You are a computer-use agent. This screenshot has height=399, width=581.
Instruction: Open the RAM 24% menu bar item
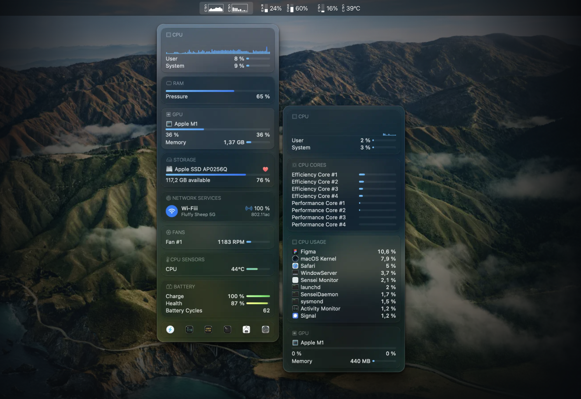point(271,8)
